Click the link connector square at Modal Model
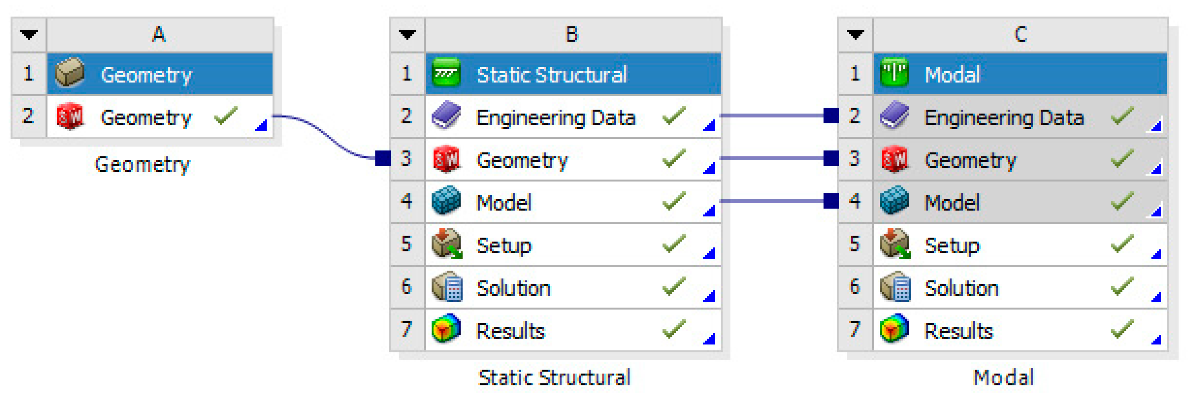Screen dimensions: 1191x409 coord(831,201)
